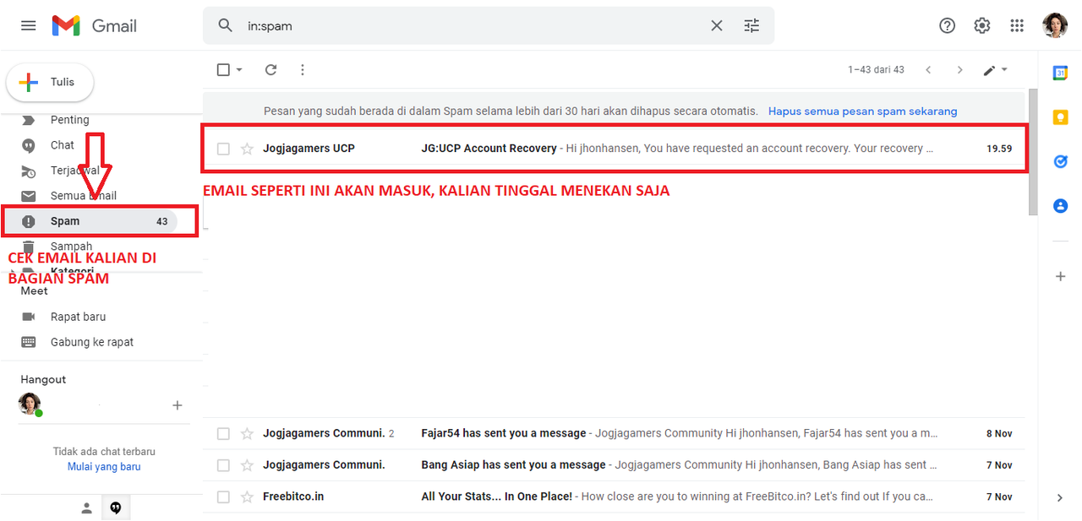The height and width of the screenshot is (521, 1082).
Task: Star the Bang Asiap message email
Action: click(x=247, y=465)
